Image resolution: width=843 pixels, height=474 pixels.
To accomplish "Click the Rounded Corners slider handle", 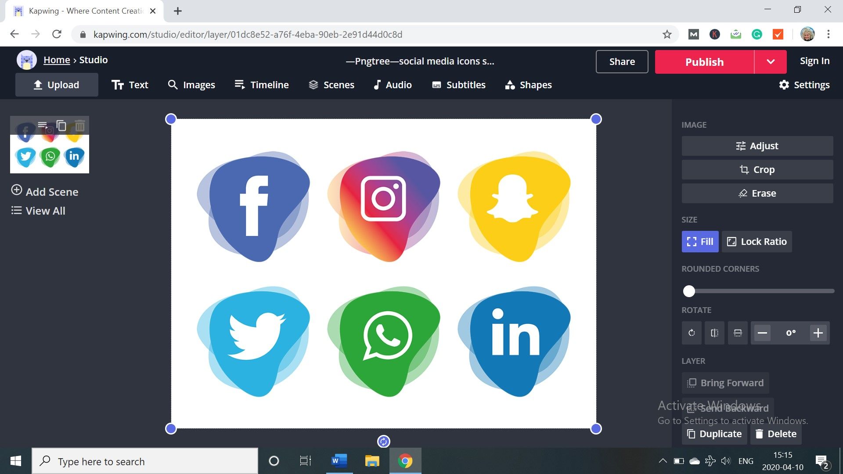I will pos(689,291).
